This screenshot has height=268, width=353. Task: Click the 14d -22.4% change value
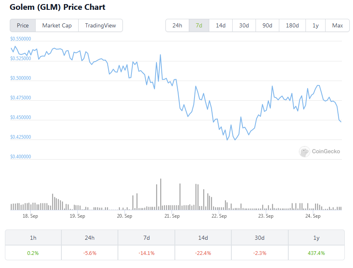tap(203, 253)
